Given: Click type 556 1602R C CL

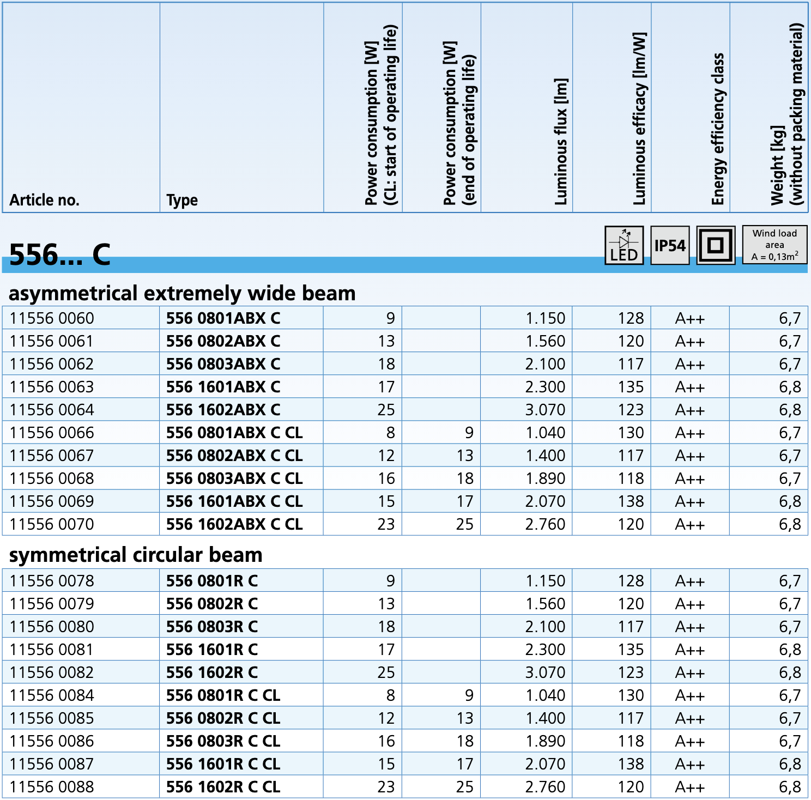Looking at the screenshot, I should [223, 787].
